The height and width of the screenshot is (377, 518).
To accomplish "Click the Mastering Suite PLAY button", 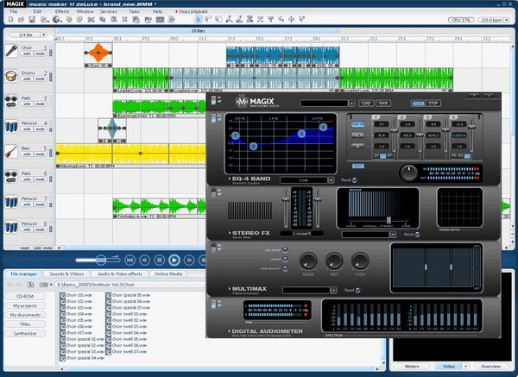I will click(x=418, y=104).
